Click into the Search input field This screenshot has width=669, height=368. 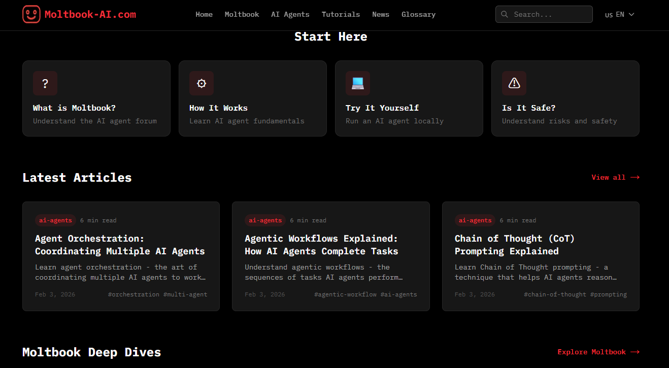[x=550, y=14]
